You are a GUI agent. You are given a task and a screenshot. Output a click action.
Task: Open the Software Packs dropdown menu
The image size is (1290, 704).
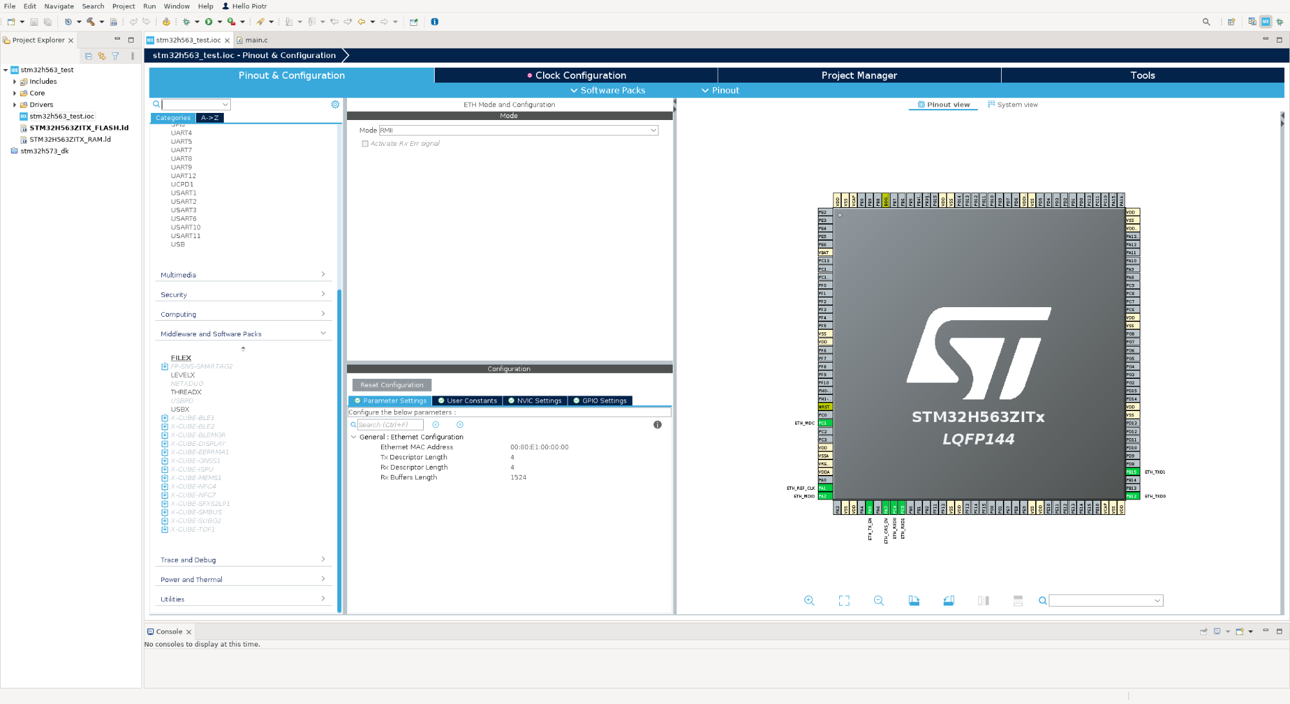tap(608, 90)
